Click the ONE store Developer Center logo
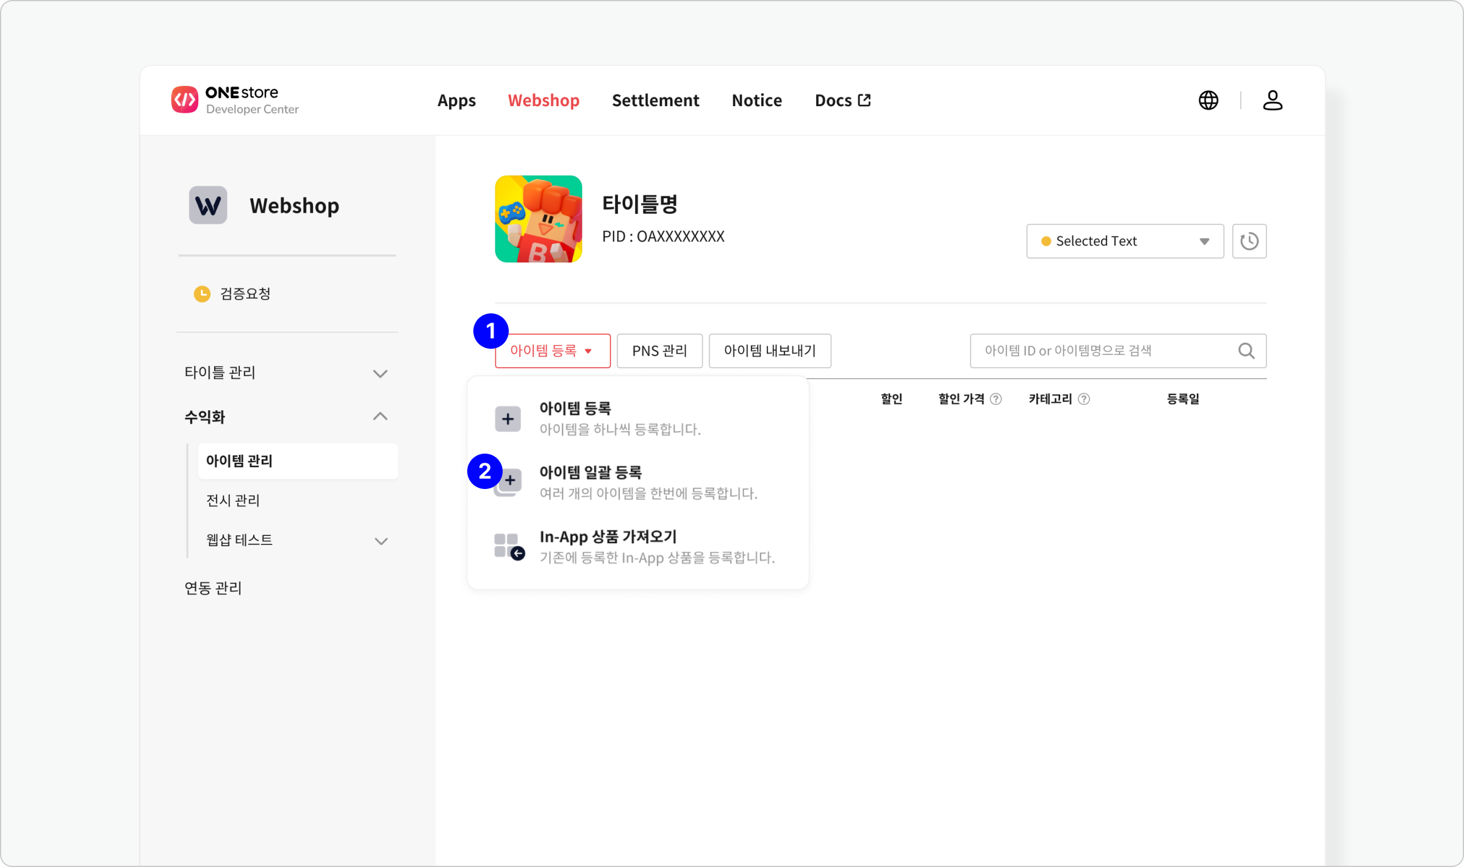The image size is (1464, 867). click(235, 100)
